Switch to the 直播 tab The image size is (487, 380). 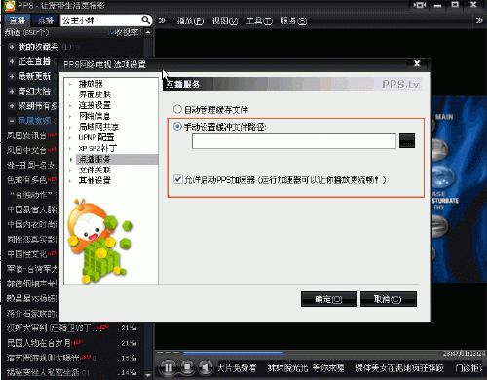[x=18, y=20]
